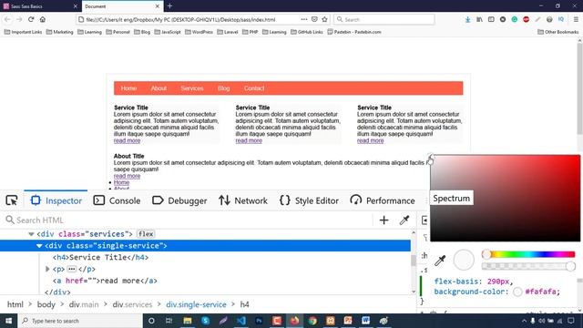The height and width of the screenshot is (328, 583).
Task: Click the Windows Start button
Action: click(x=8, y=321)
